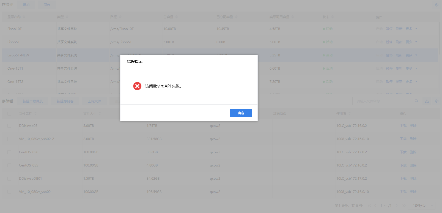Click 下载 for VM_10_08Svr_vsb02

pos(403,192)
